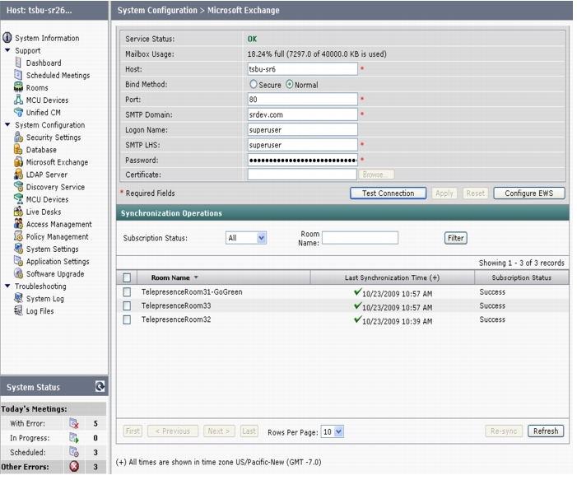Screen dimensions: 577x480
Task: Click the Log Files icon
Action: [18, 310]
